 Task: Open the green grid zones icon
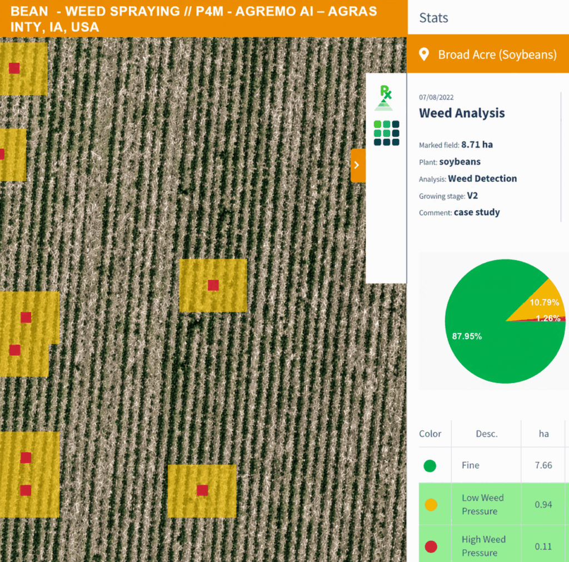pyautogui.click(x=387, y=133)
